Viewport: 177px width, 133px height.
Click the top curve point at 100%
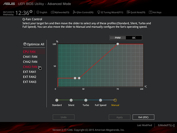click(x=118, y=44)
